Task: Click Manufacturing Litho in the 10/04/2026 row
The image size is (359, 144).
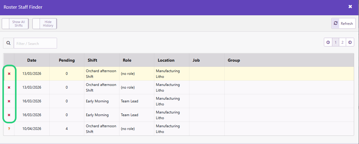Action: point(168,129)
